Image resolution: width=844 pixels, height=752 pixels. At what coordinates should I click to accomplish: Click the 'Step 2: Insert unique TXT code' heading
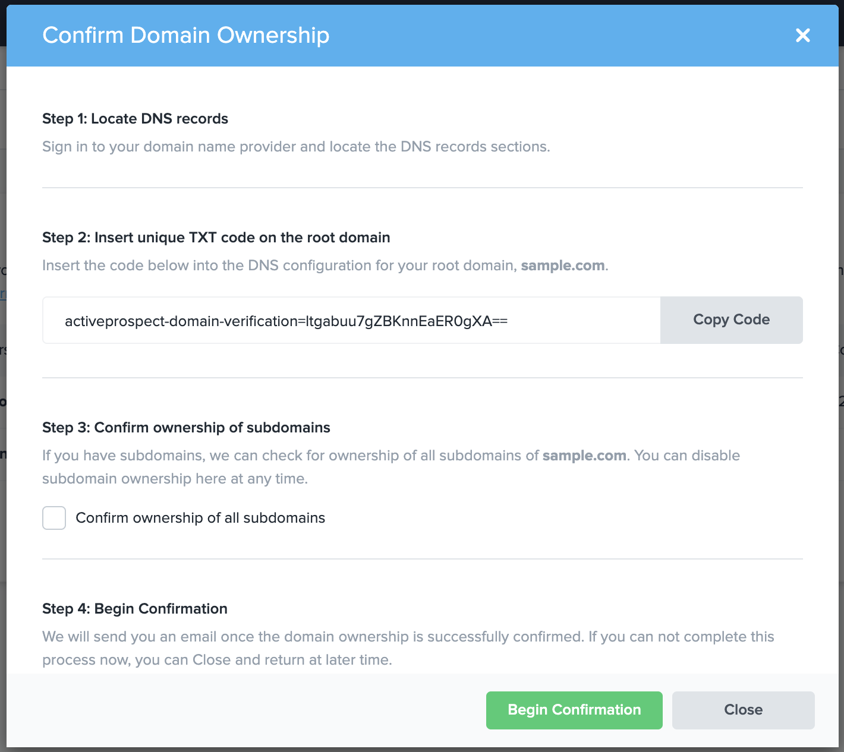(x=216, y=238)
